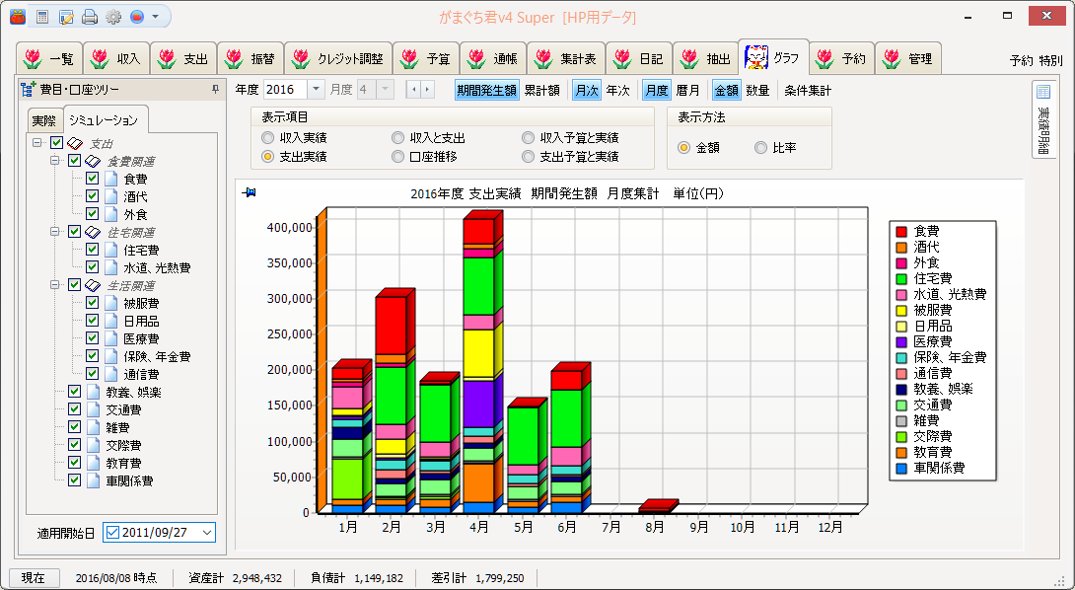Click the calculator icon in the top toolbar
Image resolution: width=1075 pixels, height=590 pixels.
coord(42,17)
